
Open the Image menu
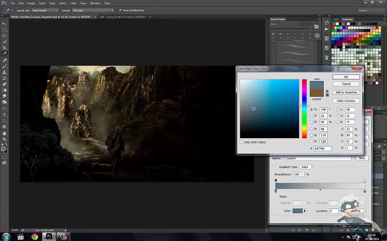(31, 3)
